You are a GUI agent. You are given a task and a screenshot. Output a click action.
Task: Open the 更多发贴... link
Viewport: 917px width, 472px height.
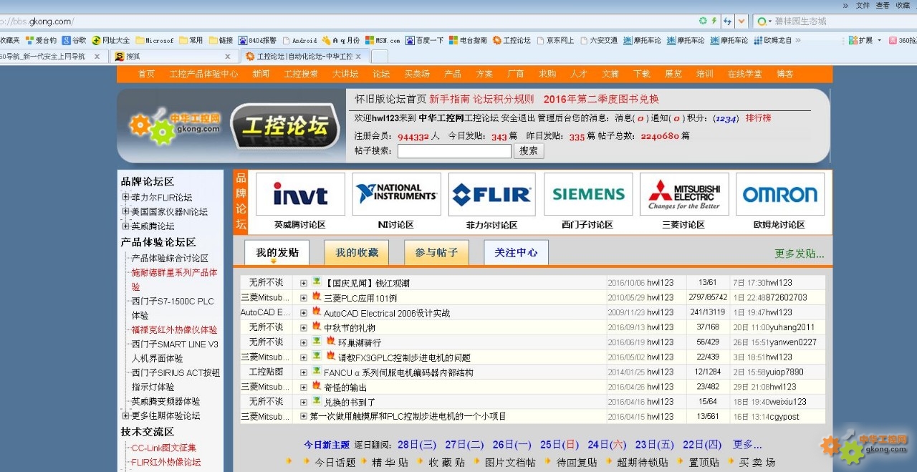(x=800, y=254)
